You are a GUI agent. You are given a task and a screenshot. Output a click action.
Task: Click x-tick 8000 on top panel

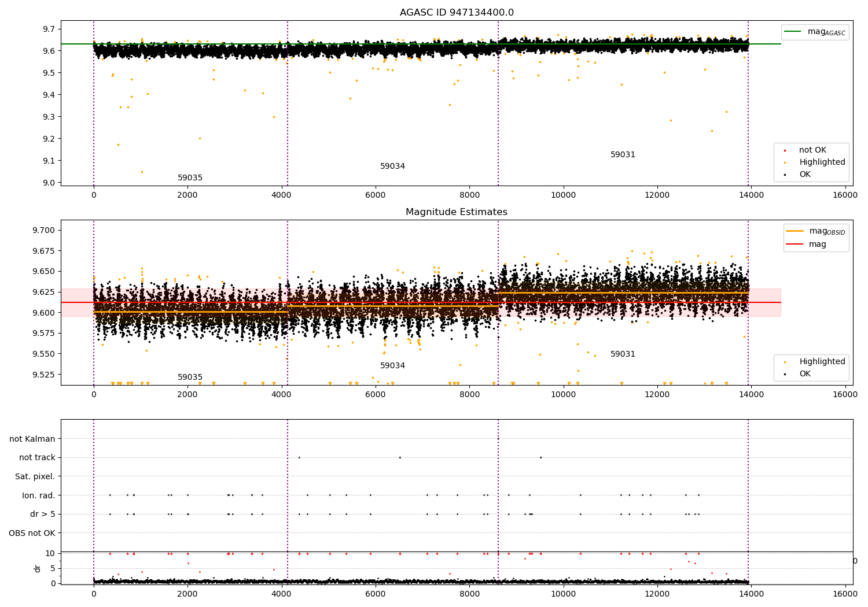point(469,195)
